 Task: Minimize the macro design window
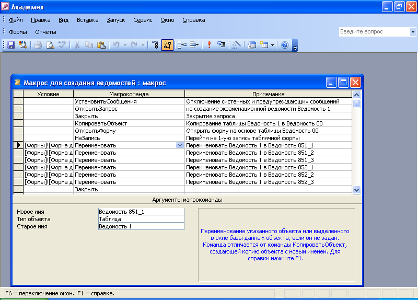(331, 83)
